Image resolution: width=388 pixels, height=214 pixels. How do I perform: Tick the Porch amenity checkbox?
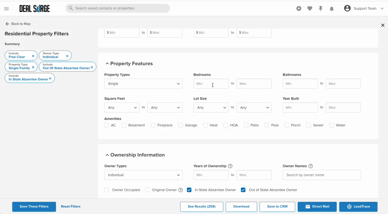(287, 125)
